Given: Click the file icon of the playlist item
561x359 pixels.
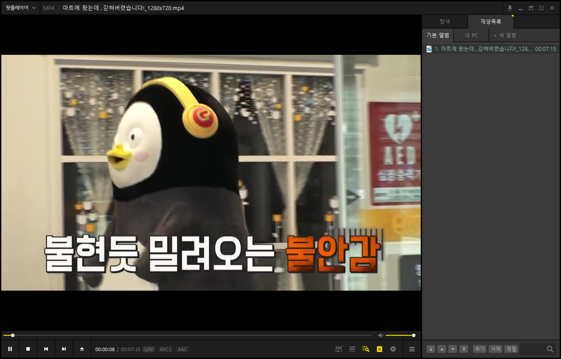Looking at the screenshot, I should (x=430, y=49).
